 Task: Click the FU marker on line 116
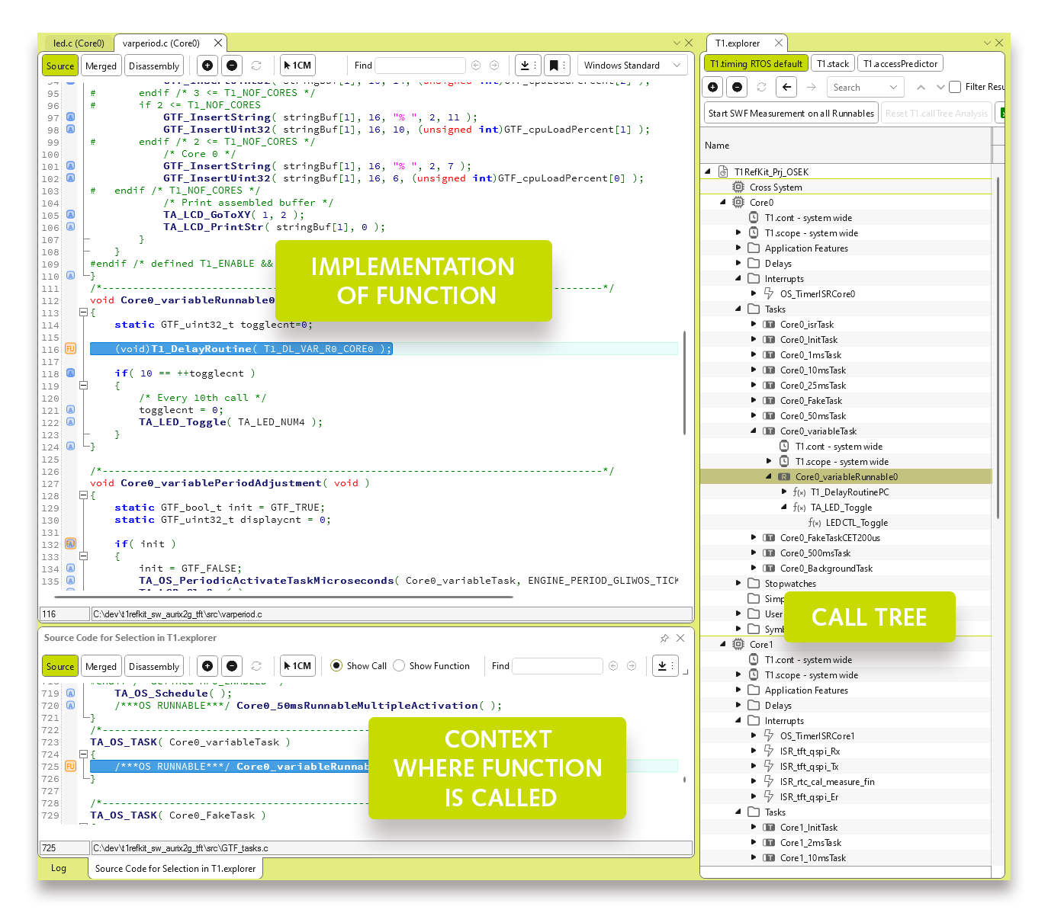pyautogui.click(x=70, y=348)
